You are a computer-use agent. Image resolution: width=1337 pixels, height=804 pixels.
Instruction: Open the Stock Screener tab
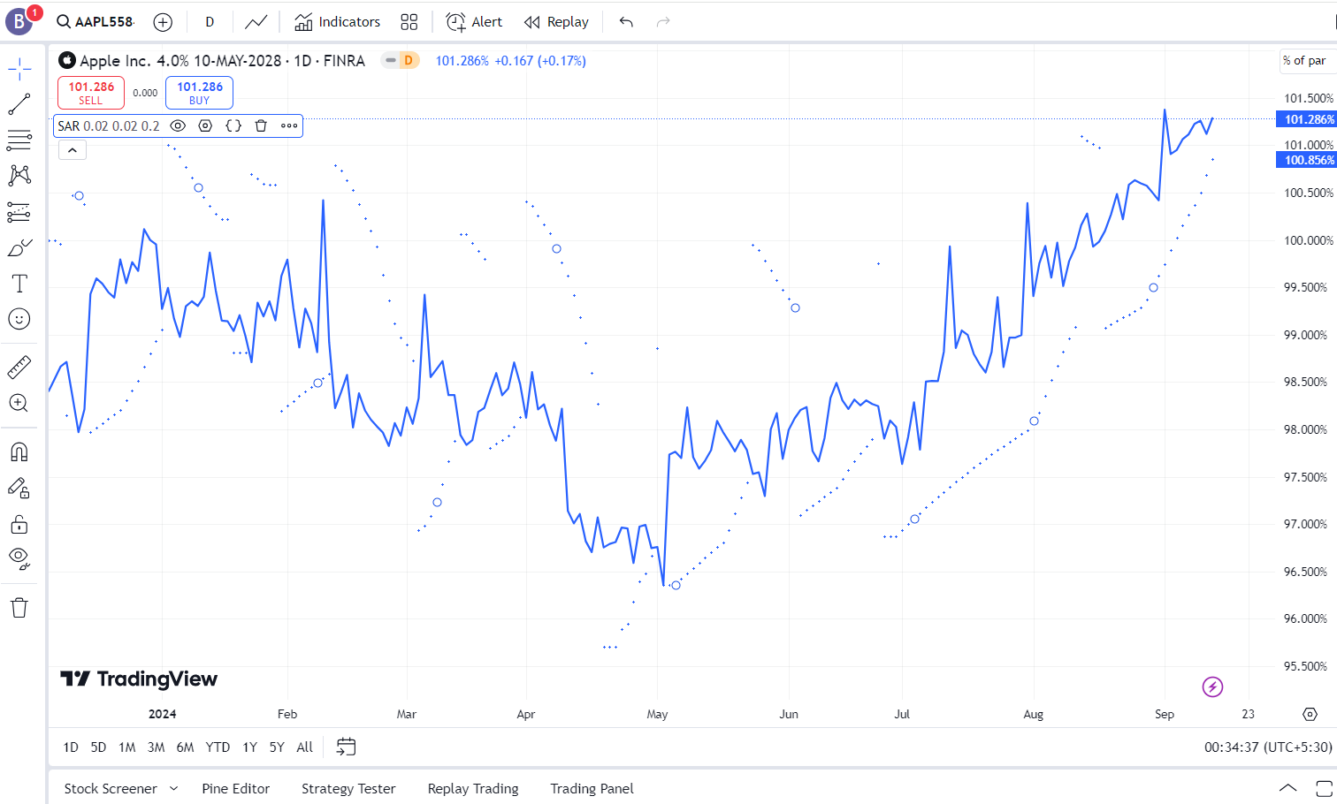click(111, 789)
